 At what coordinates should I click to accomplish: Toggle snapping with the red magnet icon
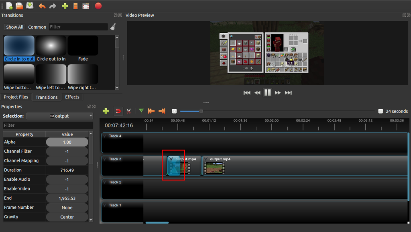118,111
